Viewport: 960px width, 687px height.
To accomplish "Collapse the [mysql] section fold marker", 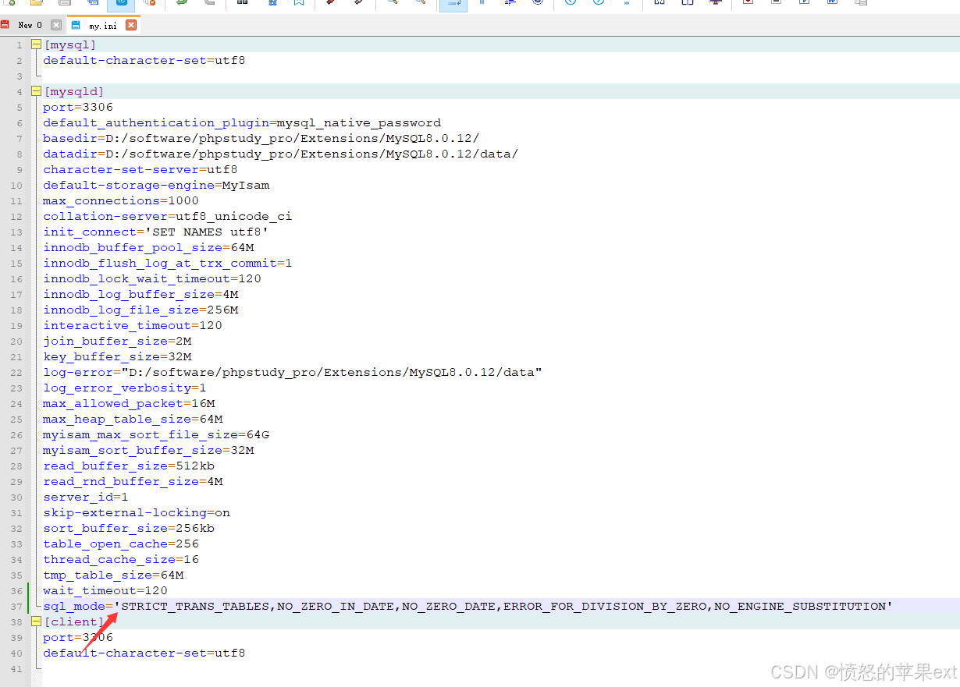I will tap(36, 44).
